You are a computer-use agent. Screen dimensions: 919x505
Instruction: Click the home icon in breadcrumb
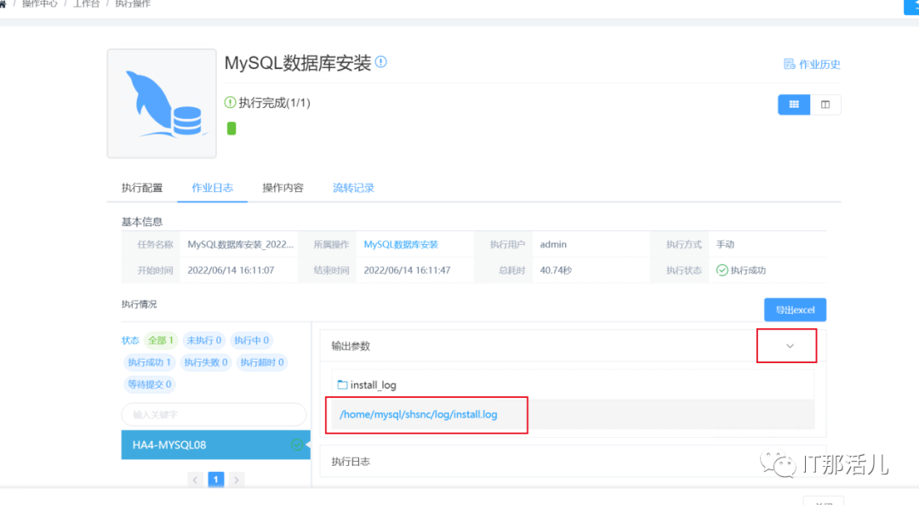[x=3, y=3]
